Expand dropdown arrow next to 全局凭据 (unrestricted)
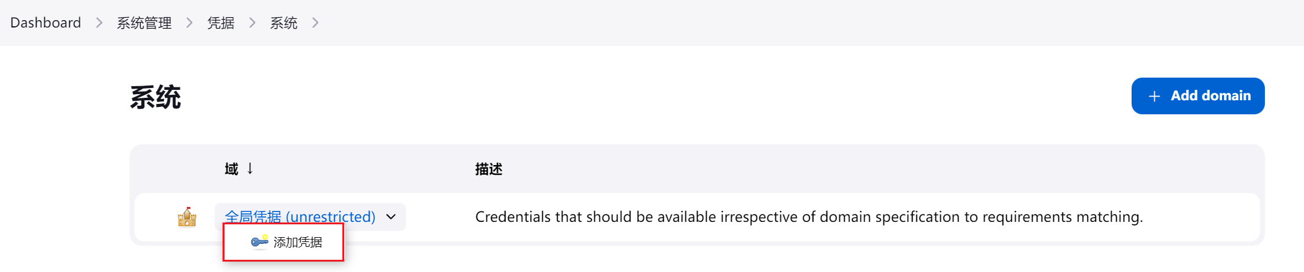The width and height of the screenshot is (1304, 272). tap(391, 217)
